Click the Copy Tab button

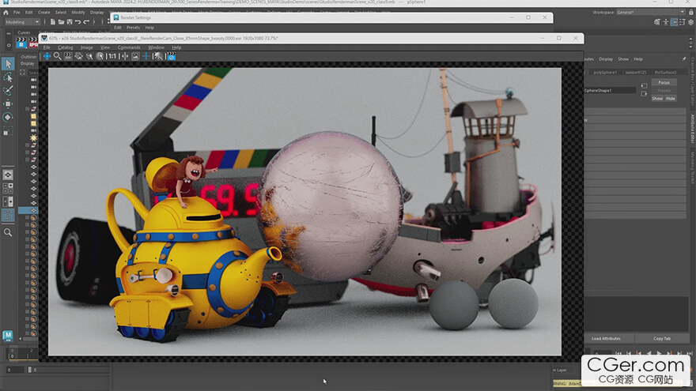pos(662,339)
